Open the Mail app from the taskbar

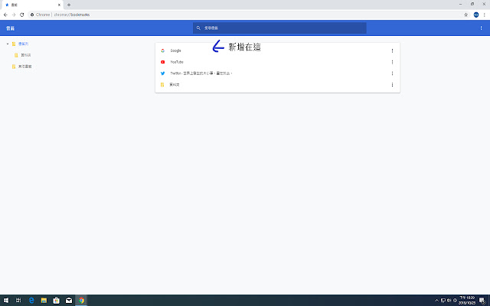pyautogui.click(x=69, y=301)
